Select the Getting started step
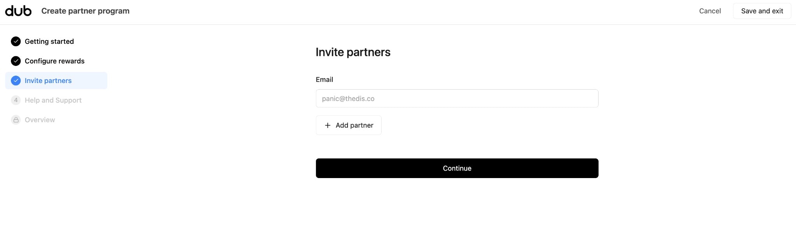Screen dimensions: 796x251 [49, 41]
